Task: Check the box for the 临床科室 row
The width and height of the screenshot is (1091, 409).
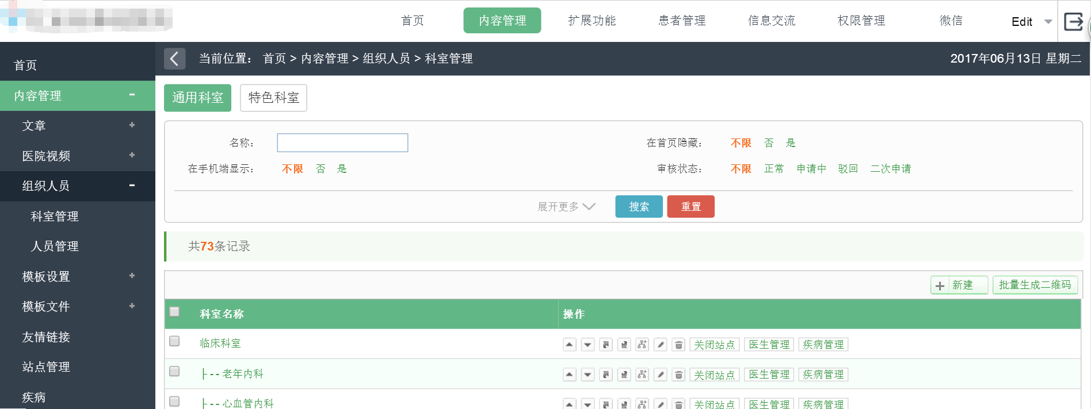Action: 174,341
